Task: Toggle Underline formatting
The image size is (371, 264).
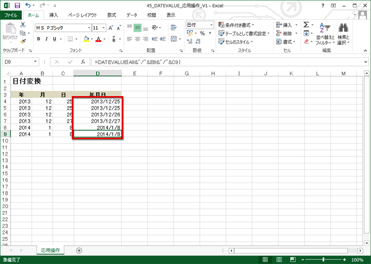Action: [x=54, y=39]
